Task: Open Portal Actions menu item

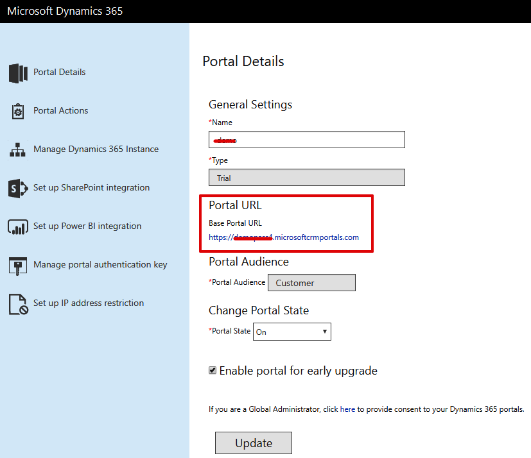Action: tap(60, 110)
